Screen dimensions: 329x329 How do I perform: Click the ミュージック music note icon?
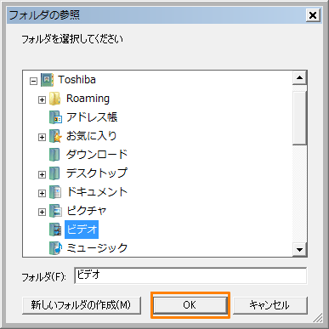(x=55, y=248)
